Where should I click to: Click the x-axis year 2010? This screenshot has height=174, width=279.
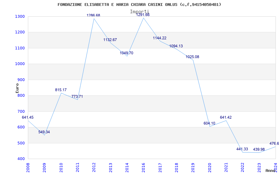61,168
